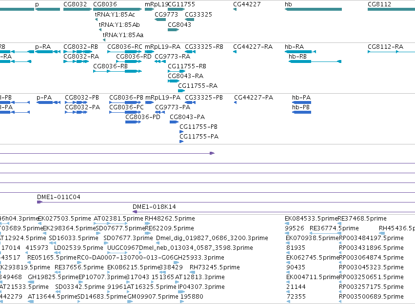Open the CG11755-RA transcript label
415x304 pixels.
198,86
